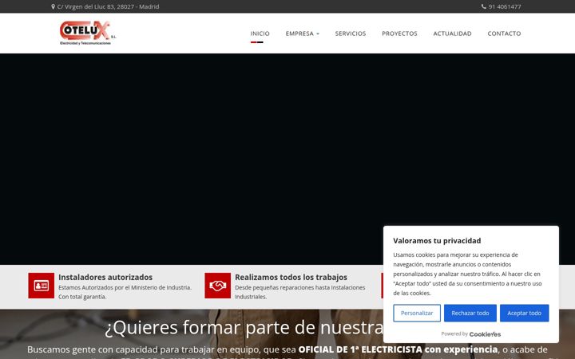Go to the Contacto page

click(x=504, y=34)
